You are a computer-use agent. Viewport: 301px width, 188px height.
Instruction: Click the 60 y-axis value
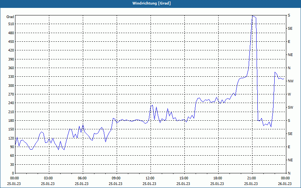click(12, 156)
